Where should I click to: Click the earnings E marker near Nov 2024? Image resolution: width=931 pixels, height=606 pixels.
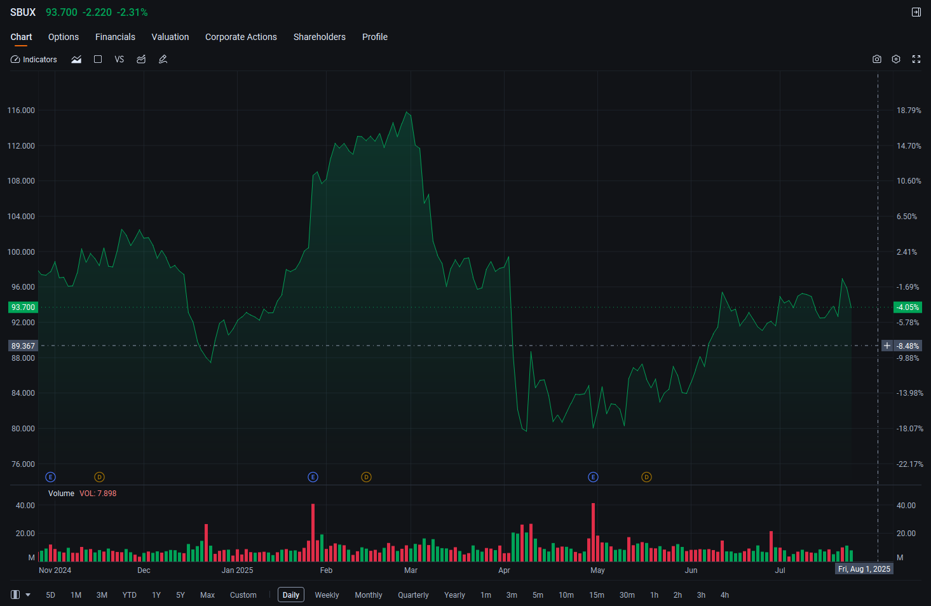click(51, 477)
